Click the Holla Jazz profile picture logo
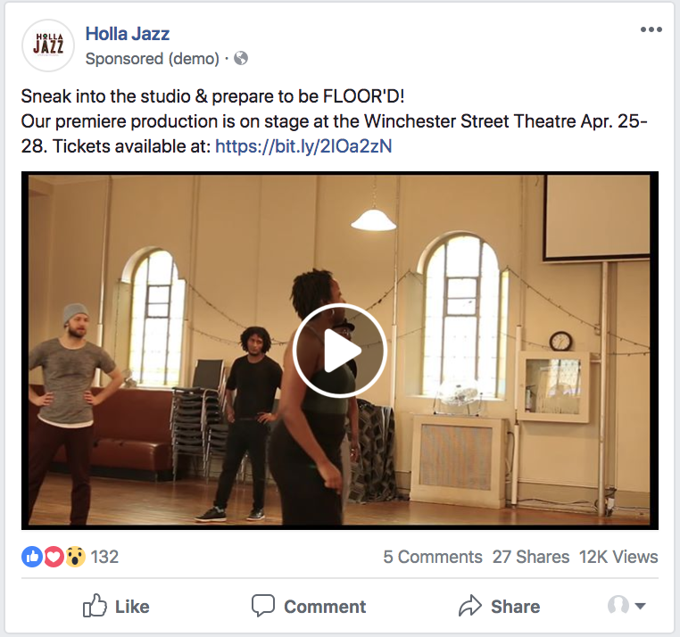The width and height of the screenshot is (680, 637). (48, 45)
